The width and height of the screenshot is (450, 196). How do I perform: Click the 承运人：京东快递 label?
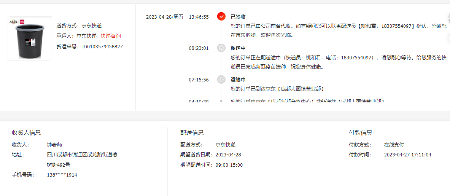tap(76, 36)
